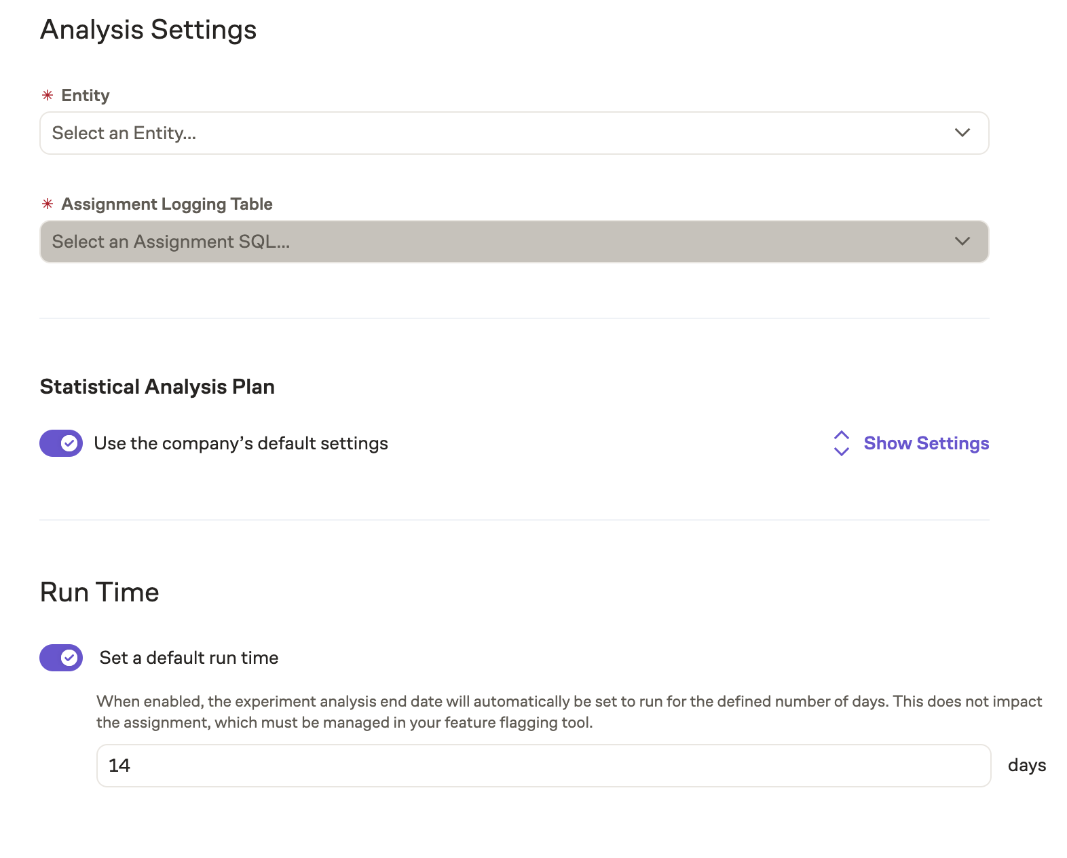1067x858 pixels.
Task: Click the 'Use the company's default settings' label
Action: (241, 443)
